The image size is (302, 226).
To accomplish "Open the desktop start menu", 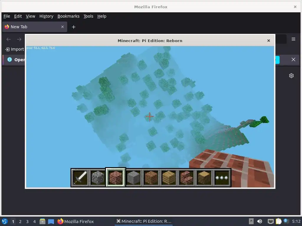I will (x=5, y=221).
